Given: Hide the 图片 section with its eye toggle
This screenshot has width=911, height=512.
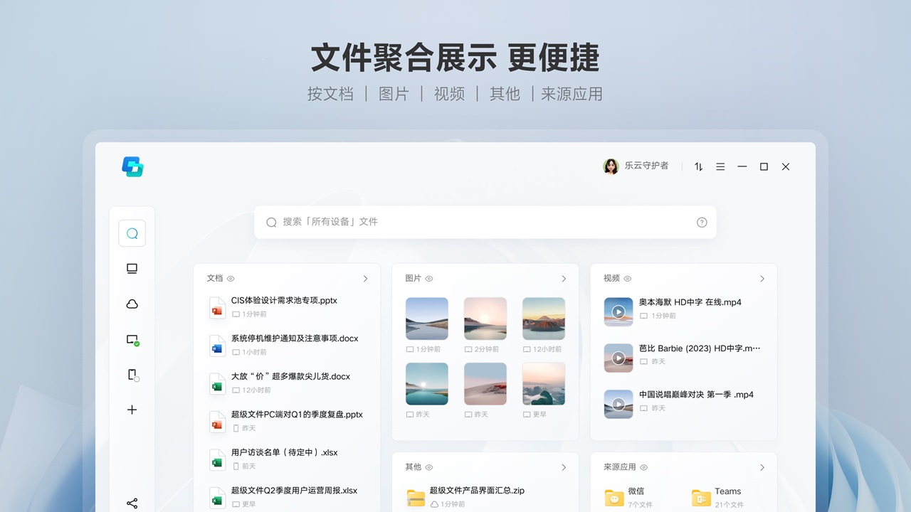Looking at the screenshot, I should tap(428, 278).
